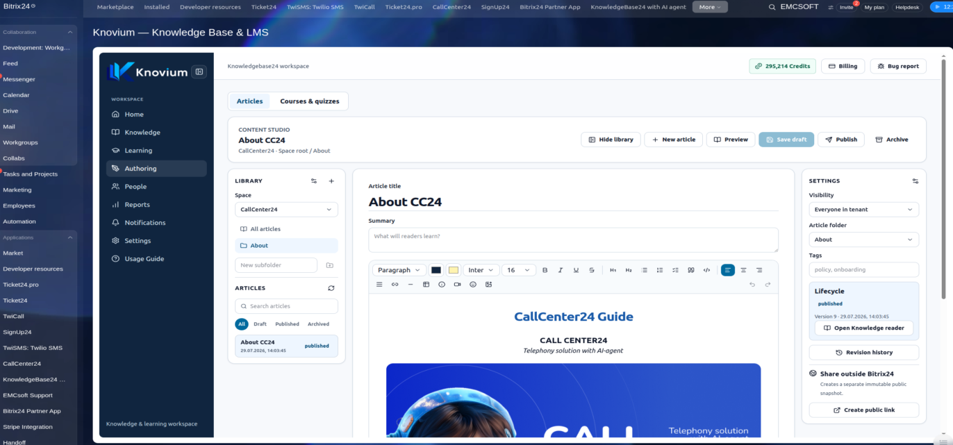
Task: Undo the last edit
Action: pos(752,285)
